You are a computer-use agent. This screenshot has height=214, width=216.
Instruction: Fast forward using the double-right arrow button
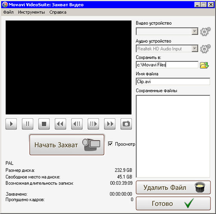pos(110,124)
